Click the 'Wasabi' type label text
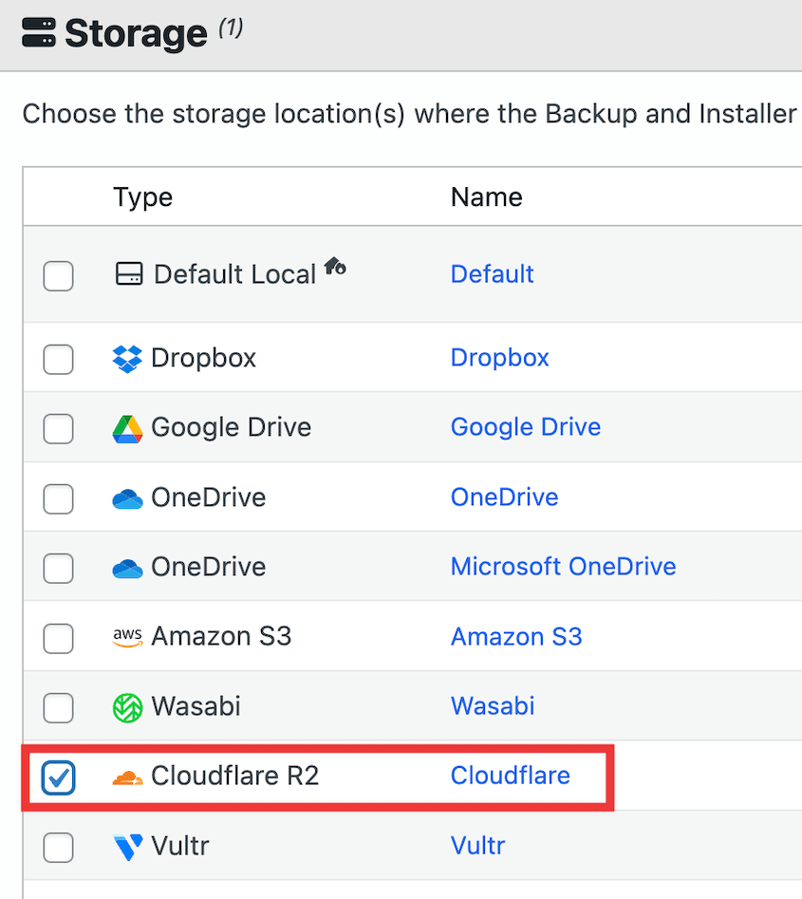 click(196, 706)
